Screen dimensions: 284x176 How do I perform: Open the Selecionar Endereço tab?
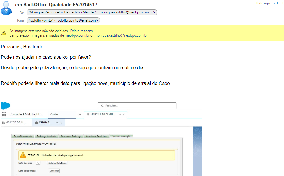[x=71, y=136]
